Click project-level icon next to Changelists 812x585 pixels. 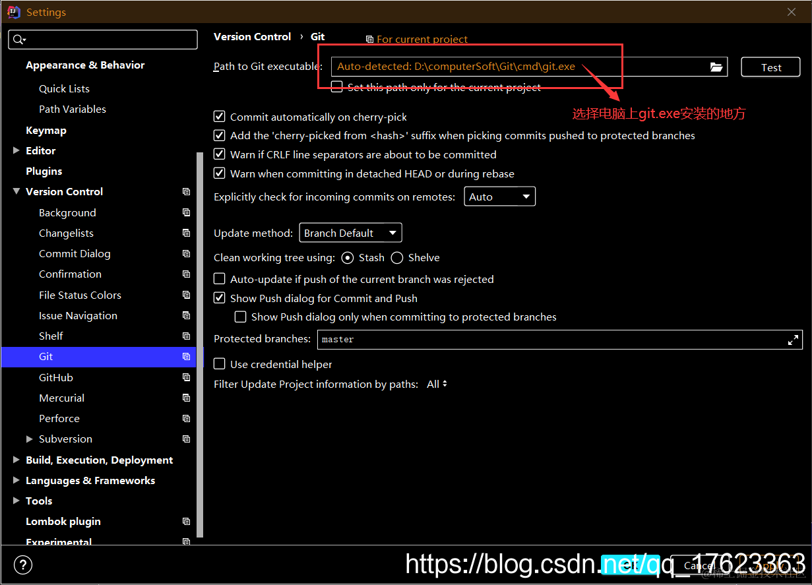186,233
